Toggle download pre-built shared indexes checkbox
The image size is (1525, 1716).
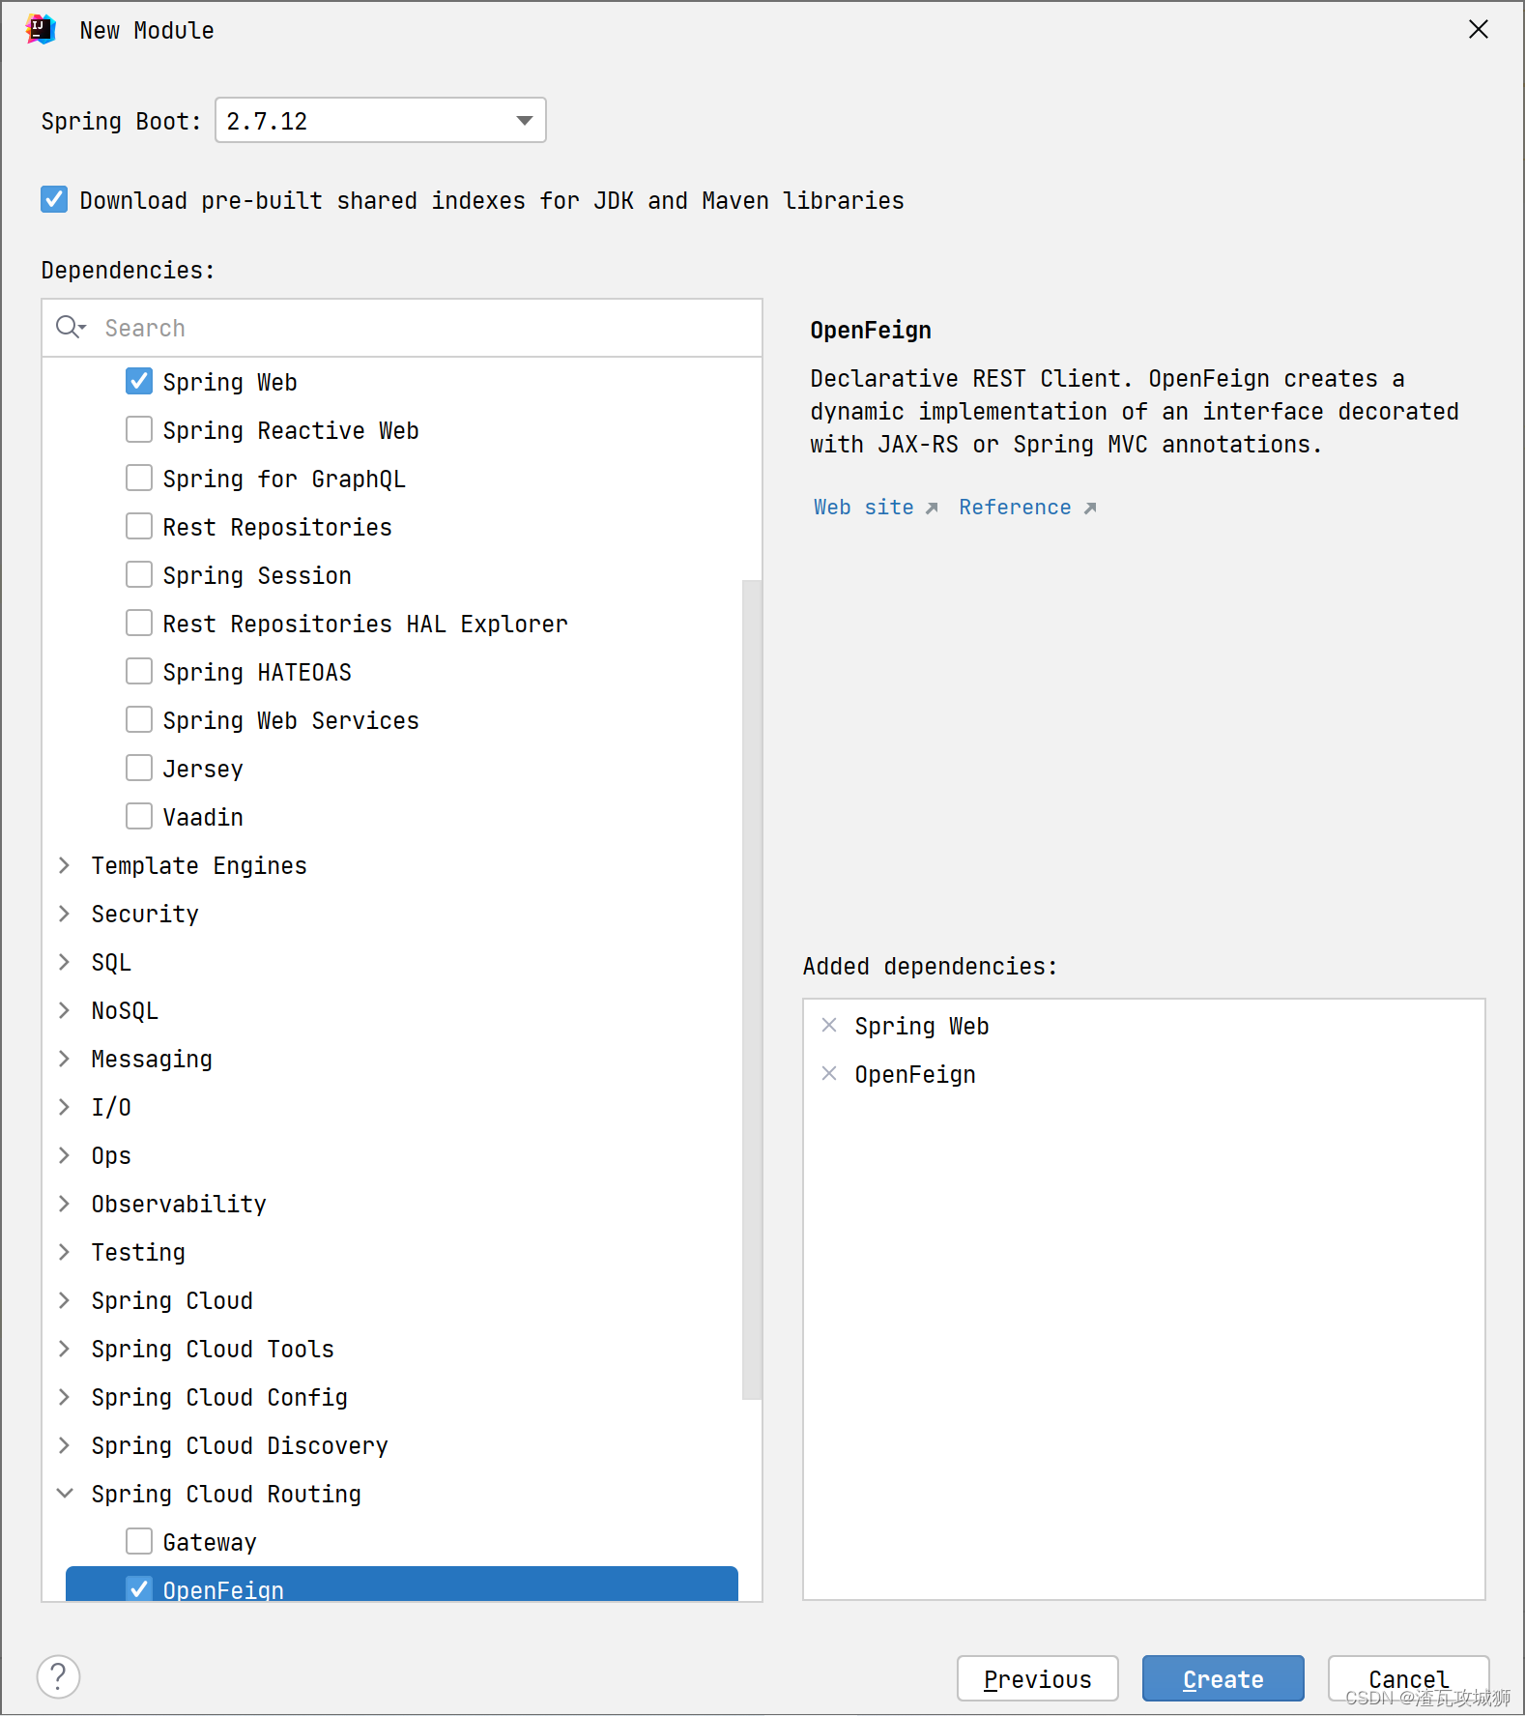coord(54,200)
